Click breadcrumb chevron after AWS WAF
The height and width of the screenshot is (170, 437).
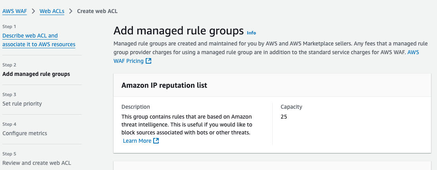click(33, 11)
